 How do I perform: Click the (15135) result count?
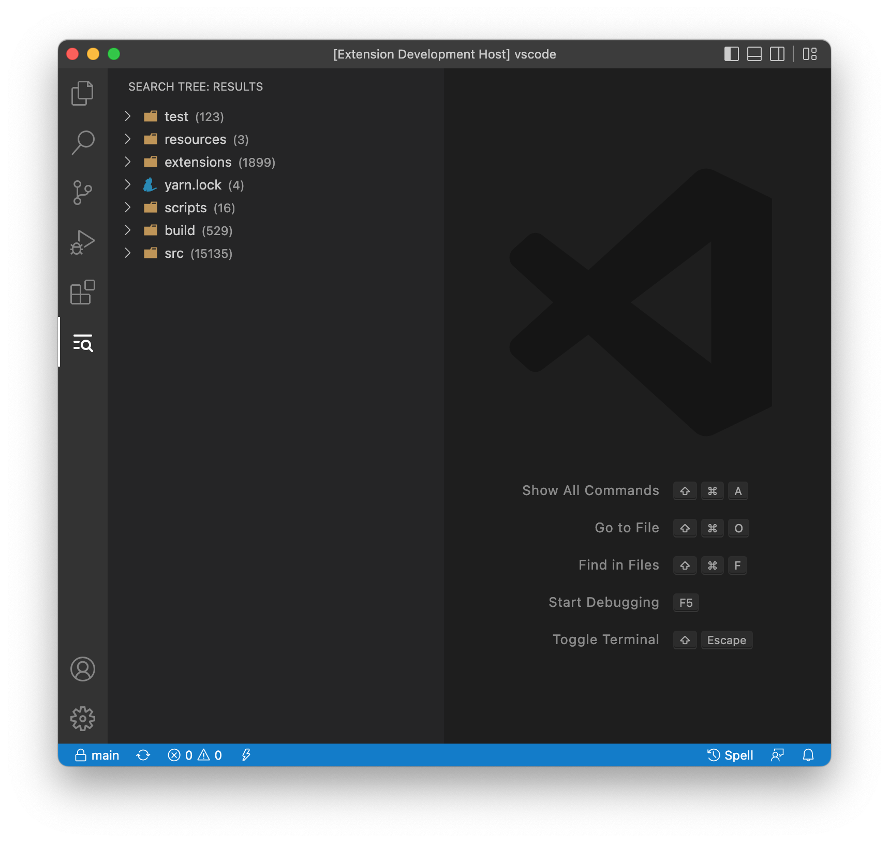[211, 254]
